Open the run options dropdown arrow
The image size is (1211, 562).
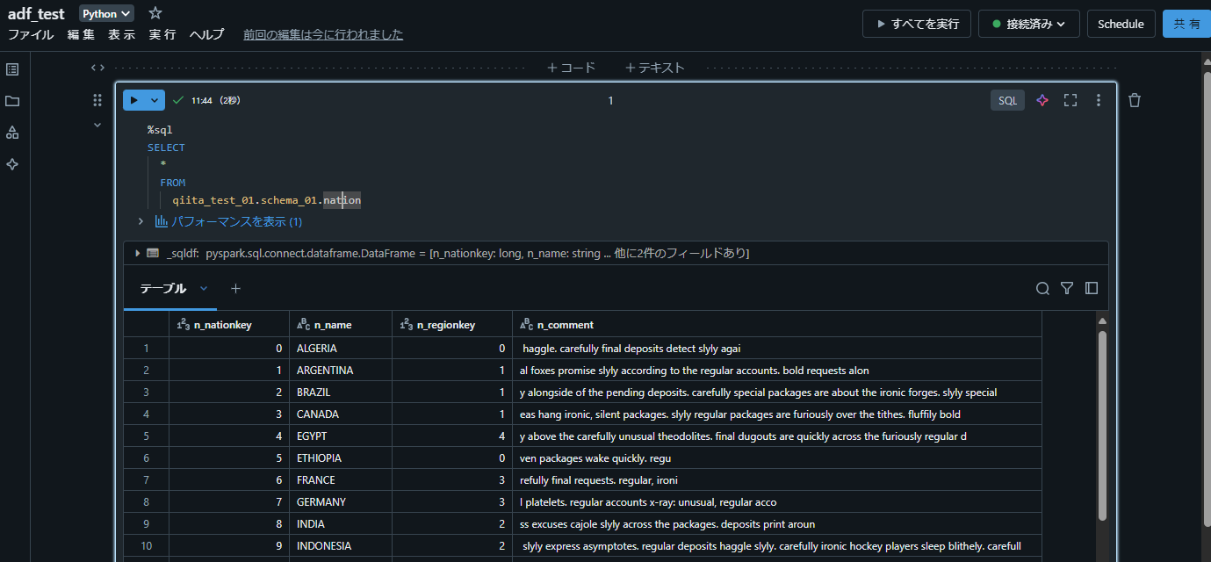pyautogui.click(x=155, y=100)
